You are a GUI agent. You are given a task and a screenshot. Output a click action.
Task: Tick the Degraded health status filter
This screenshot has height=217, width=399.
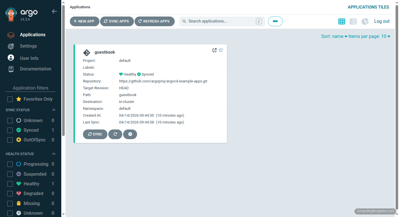[10, 194]
